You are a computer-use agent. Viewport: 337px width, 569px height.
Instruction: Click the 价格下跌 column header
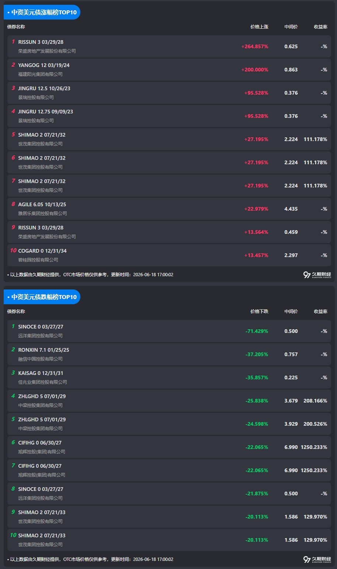(x=259, y=312)
